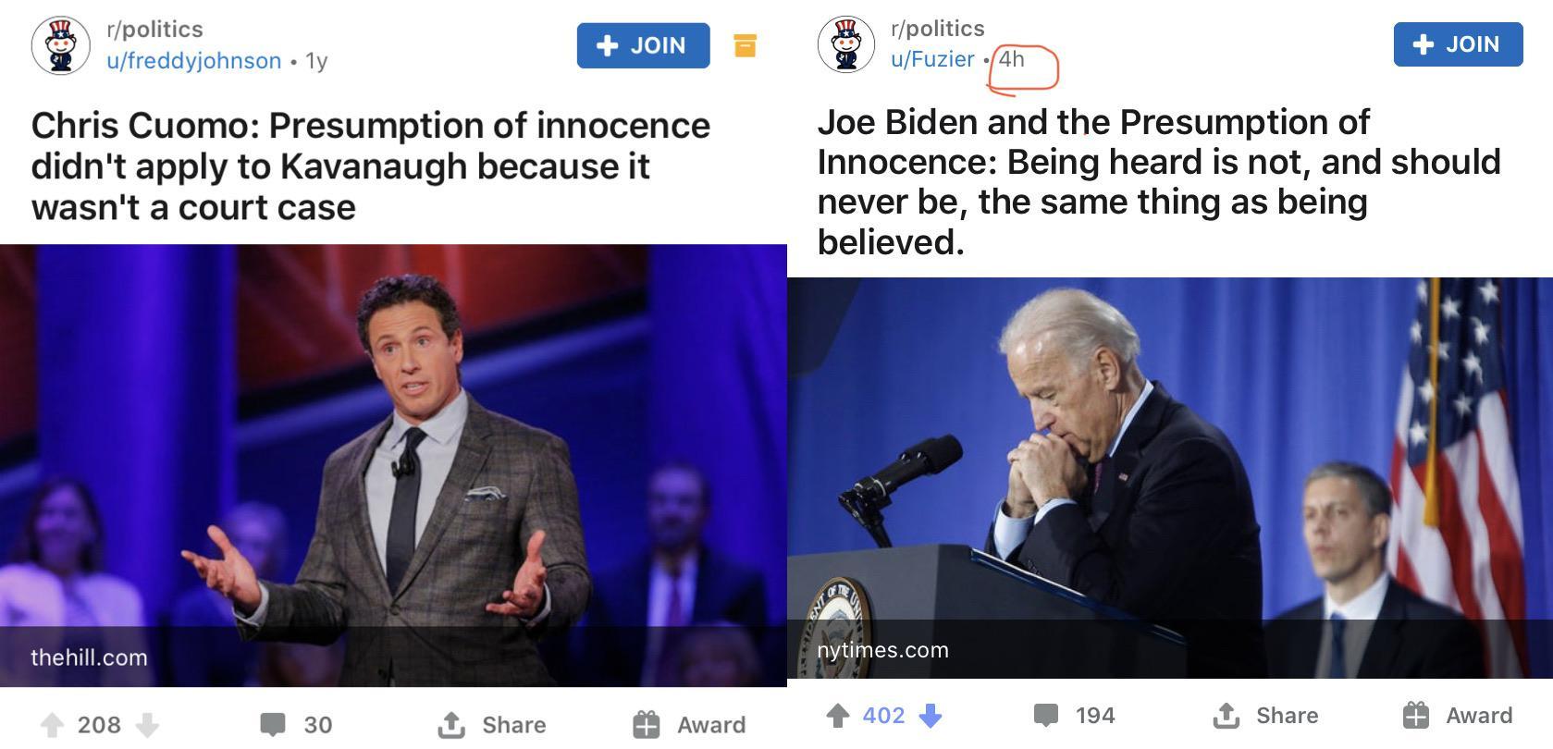
Task: Award the Joe Biden post
Action: click(1458, 716)
